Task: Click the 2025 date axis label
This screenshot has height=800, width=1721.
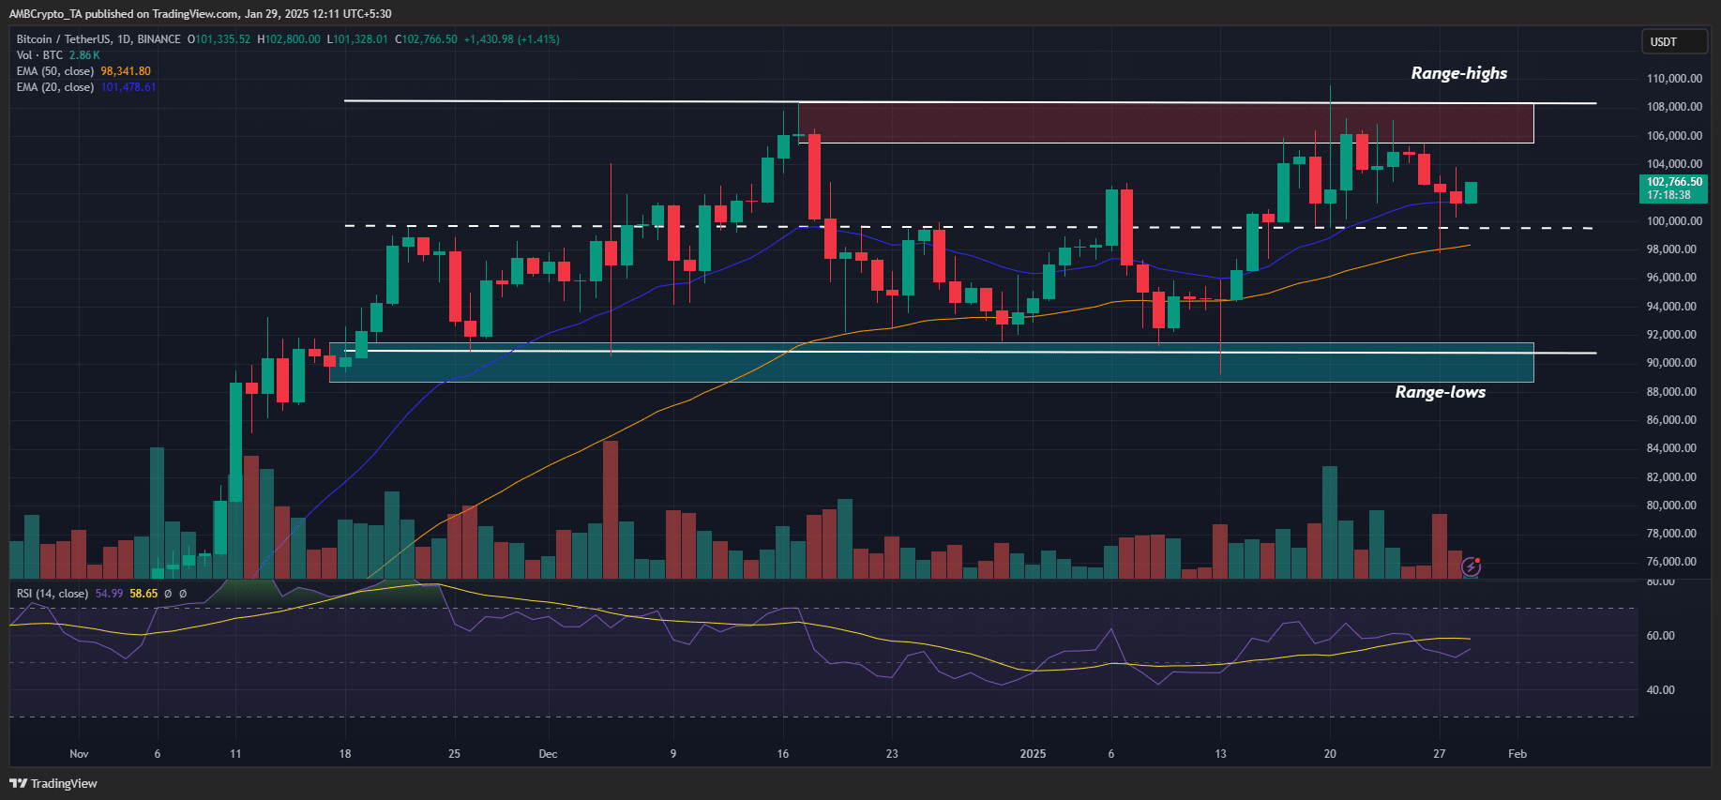Action: (x=1033, y=754)
